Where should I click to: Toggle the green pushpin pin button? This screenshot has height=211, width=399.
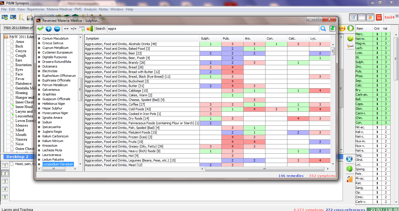(x=332, y=29)
